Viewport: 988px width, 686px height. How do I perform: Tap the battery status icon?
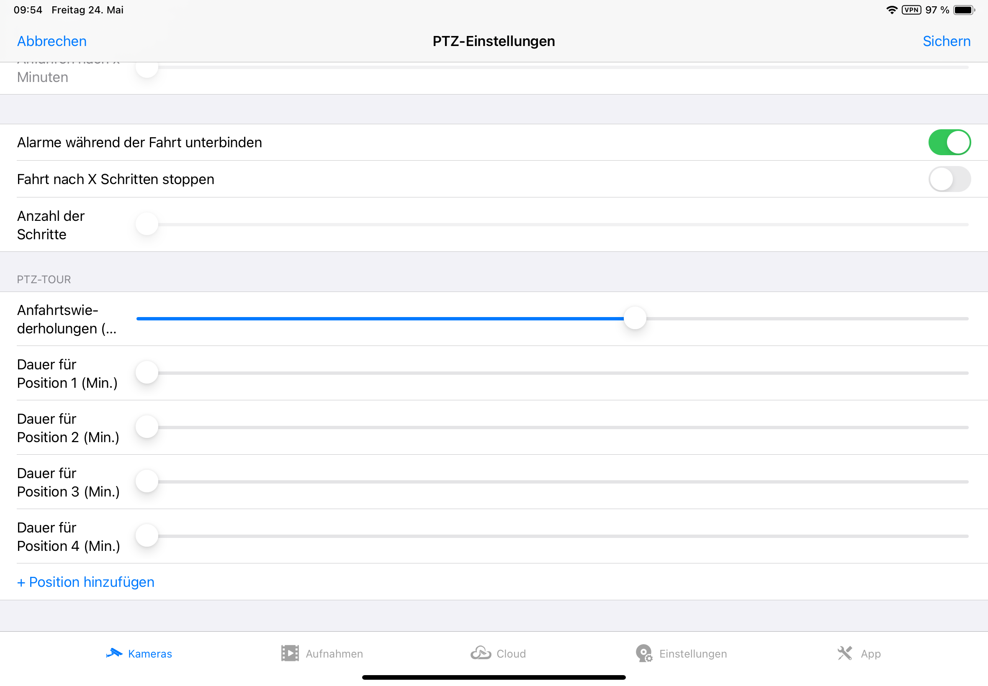click(x=963, y=10)
